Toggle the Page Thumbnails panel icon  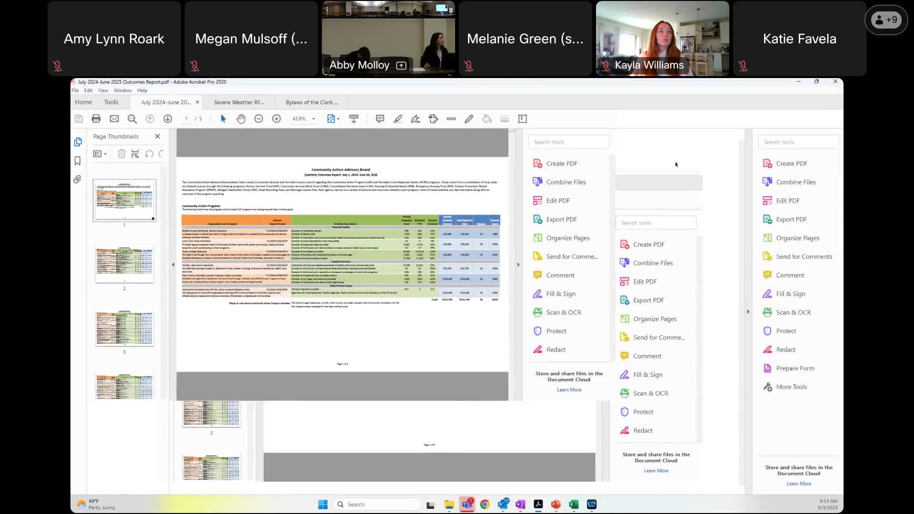click(x=78, y=142)
